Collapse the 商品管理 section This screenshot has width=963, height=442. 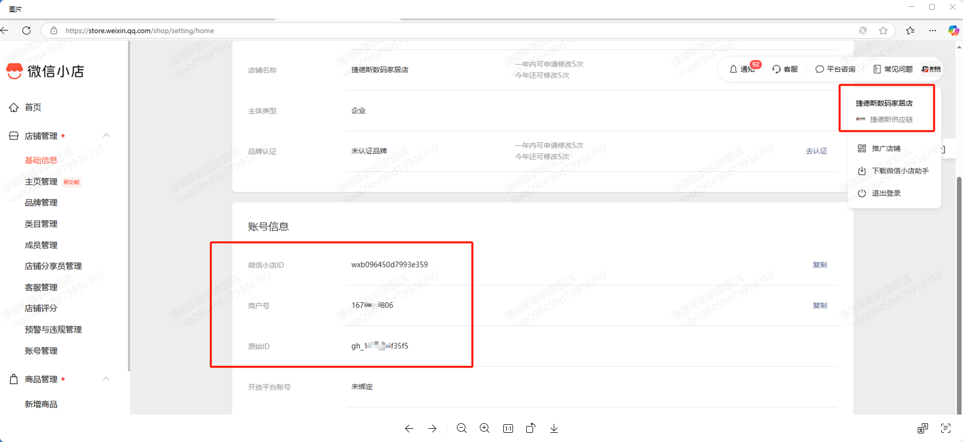click(106, 379)
